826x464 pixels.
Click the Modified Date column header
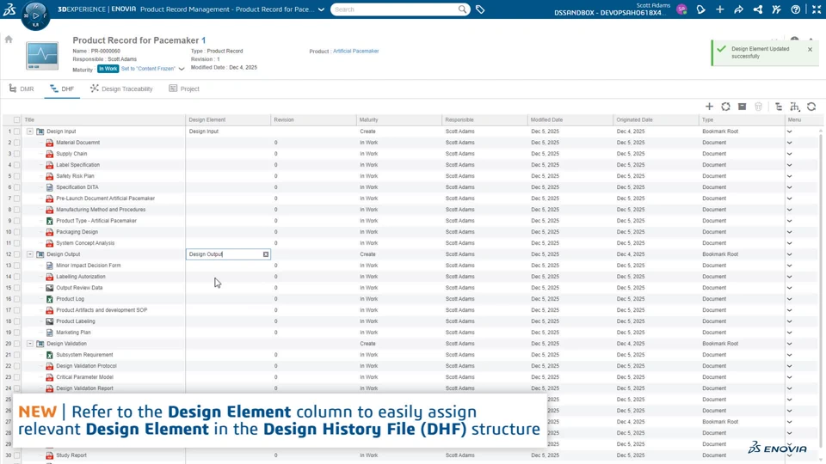coord(547,120)
